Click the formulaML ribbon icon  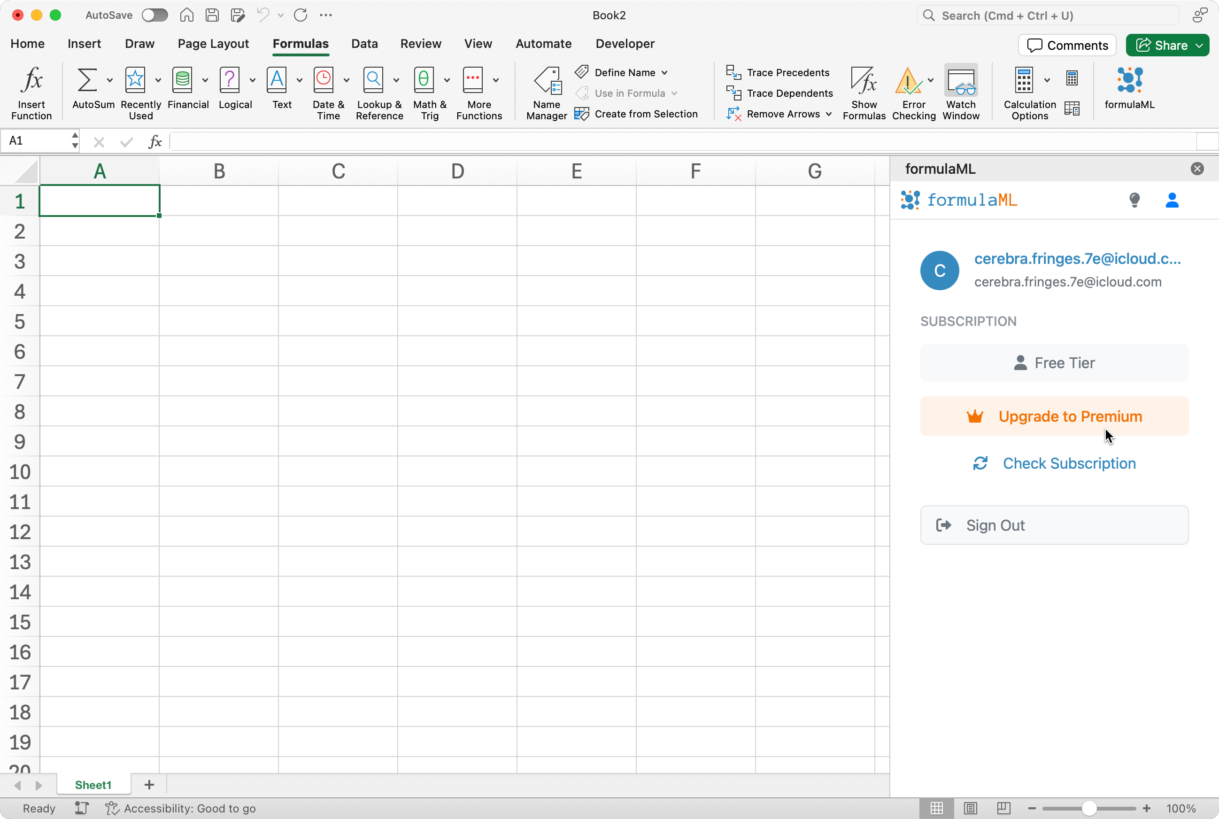pos(1129,81)
